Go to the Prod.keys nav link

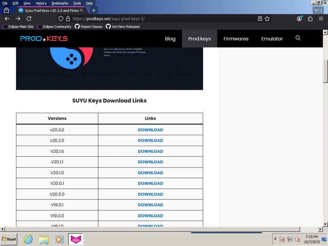pyautogui.click(x=199, y=39)
